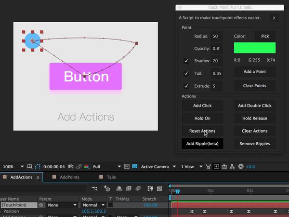Click the Clear Points button
Screen dimensions: 289x217
click(x=255, y=86)
